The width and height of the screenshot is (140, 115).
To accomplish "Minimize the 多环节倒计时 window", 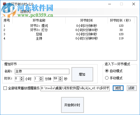I will point(110,4).
